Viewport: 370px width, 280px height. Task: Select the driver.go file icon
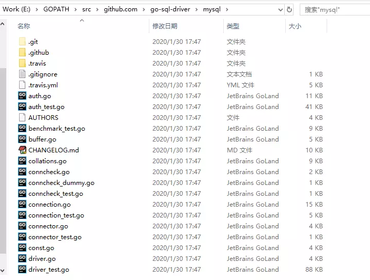tap(22, 258)
